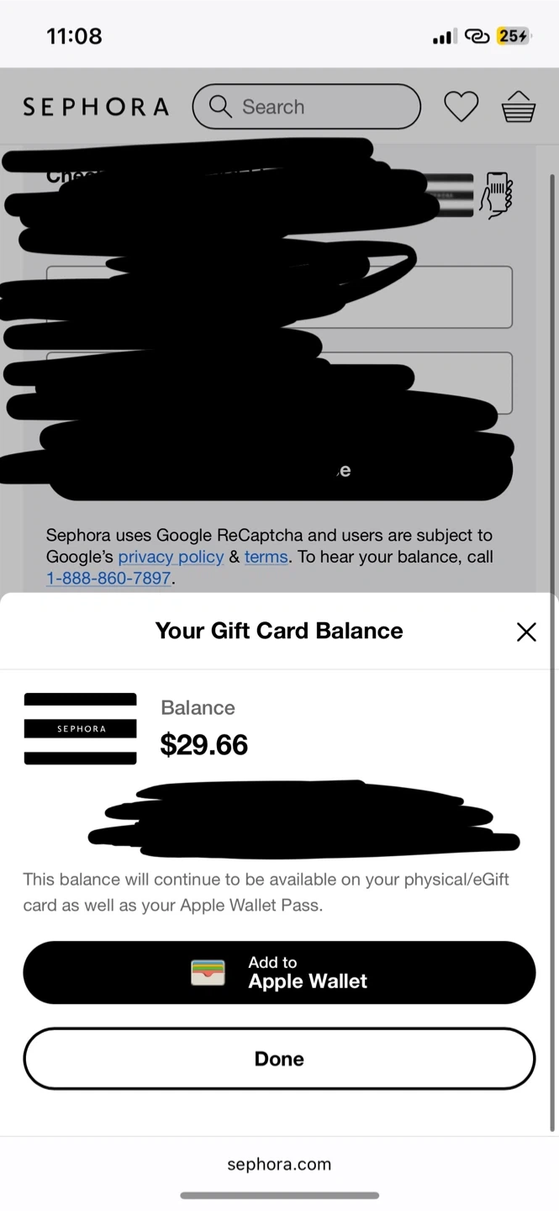
Task: Tap the magnifying glass search icon
Action: pyautogui.click(x=220, y=106)
